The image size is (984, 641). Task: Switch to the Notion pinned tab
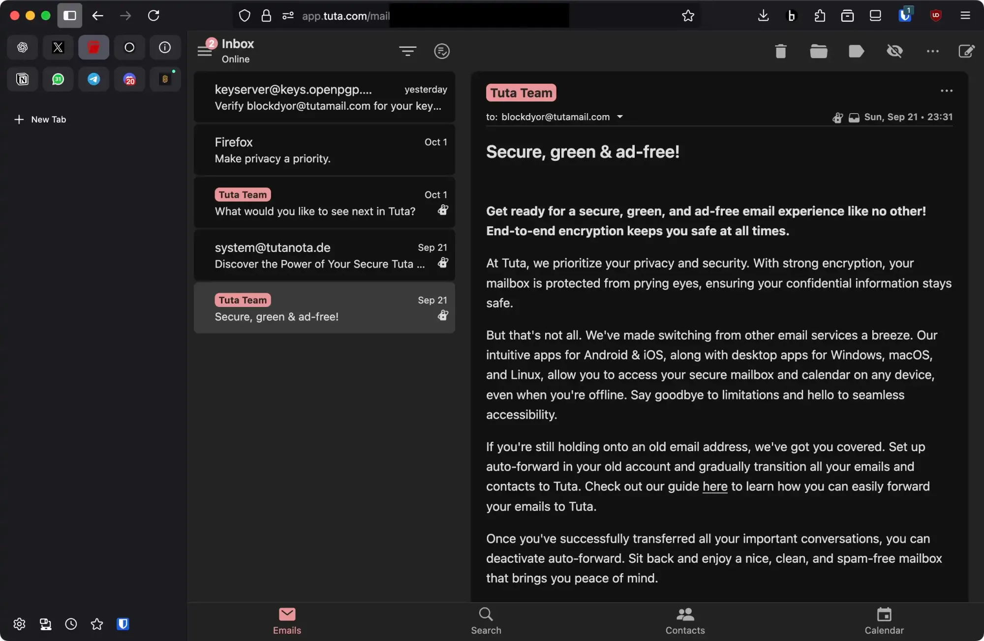point(22,79)
